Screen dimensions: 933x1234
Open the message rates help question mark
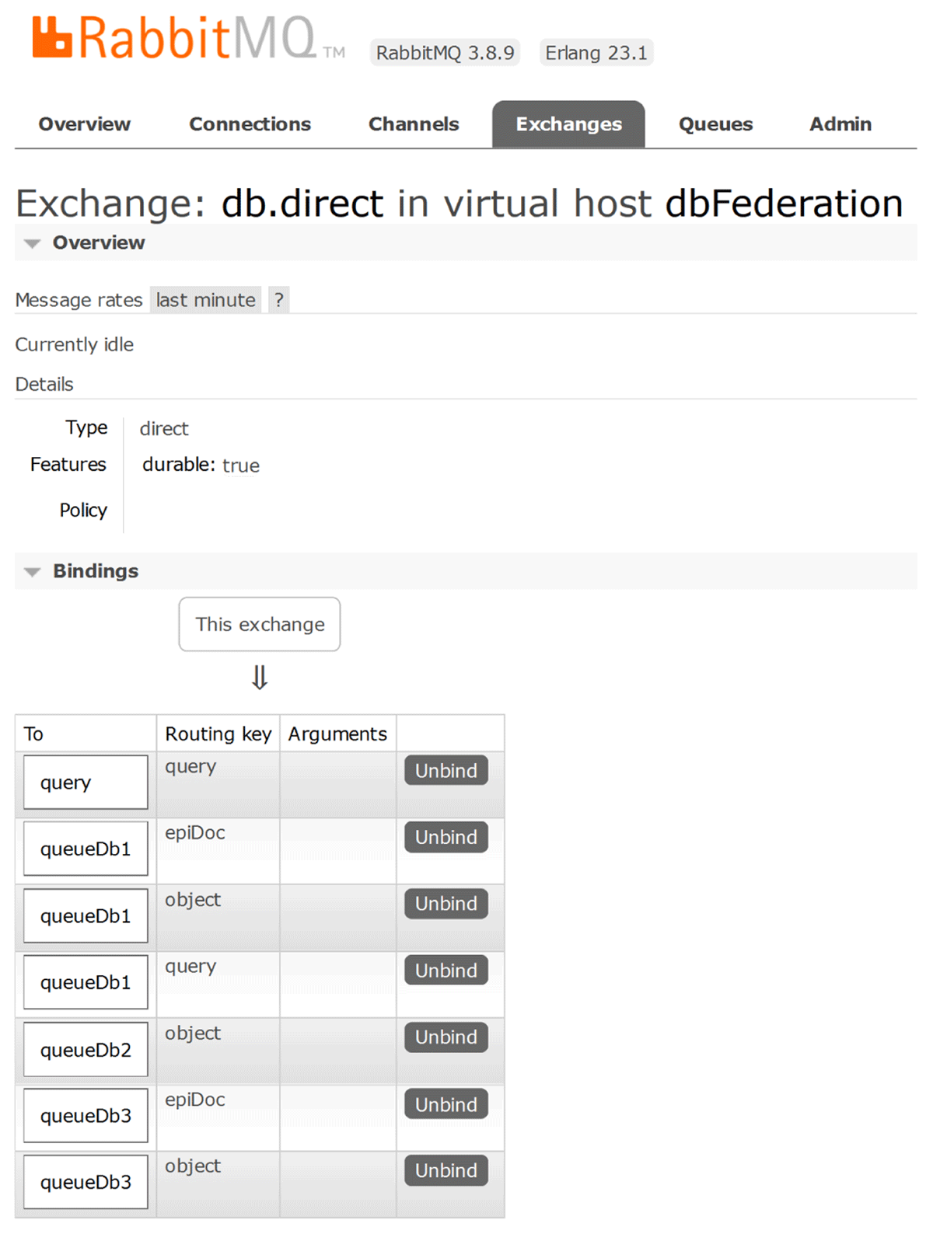click(279, 300)
